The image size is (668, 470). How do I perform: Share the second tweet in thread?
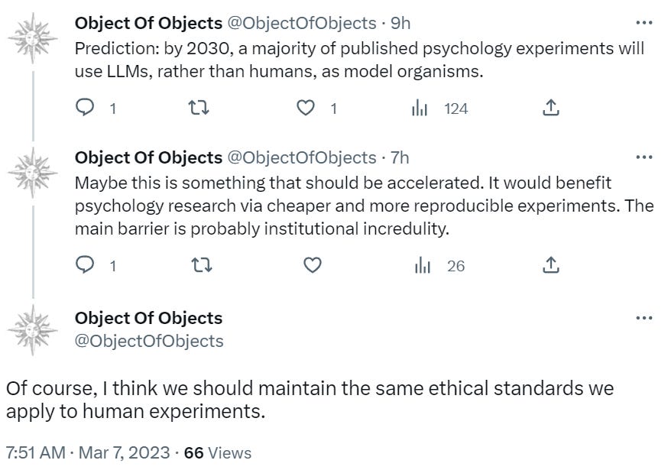click(x=550, y=265)
